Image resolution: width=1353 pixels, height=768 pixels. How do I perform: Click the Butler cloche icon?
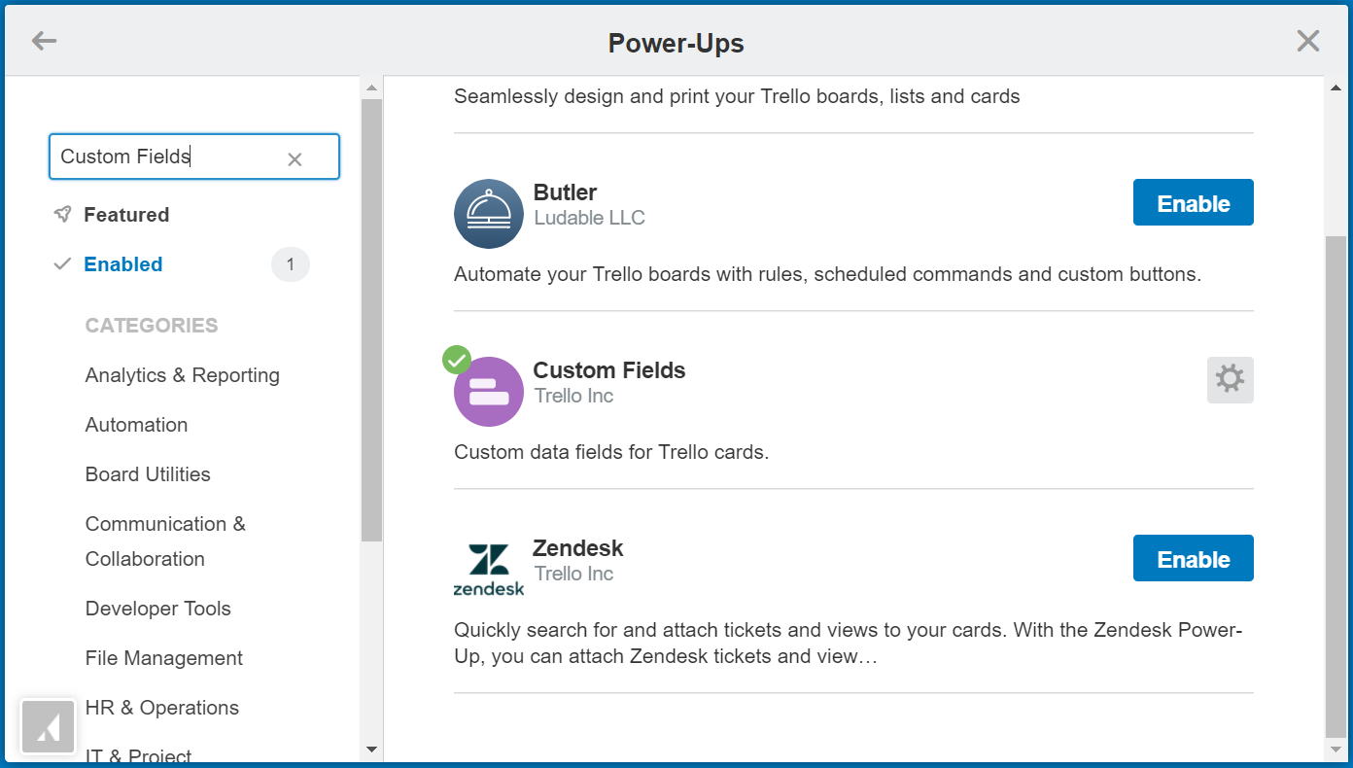click(x=489, y=214)
